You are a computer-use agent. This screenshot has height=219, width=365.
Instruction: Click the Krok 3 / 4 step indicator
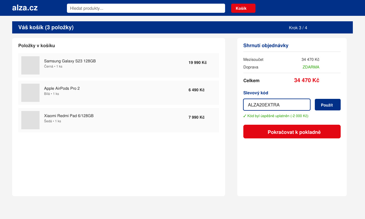point(298,28)
